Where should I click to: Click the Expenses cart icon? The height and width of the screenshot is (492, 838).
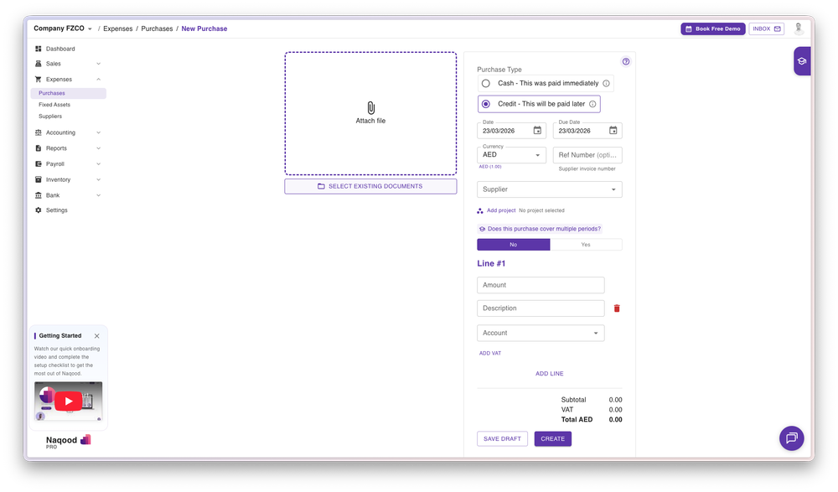pyautogui.click(x=37, y=78)
